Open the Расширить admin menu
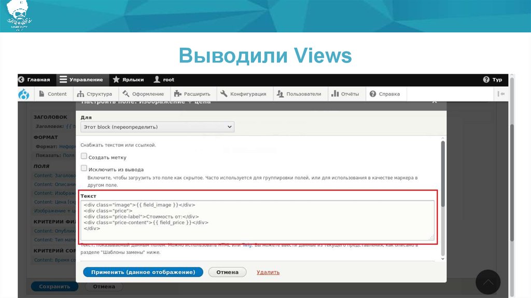The height and width of the screenshot is (298, 531). click(192, 94)
